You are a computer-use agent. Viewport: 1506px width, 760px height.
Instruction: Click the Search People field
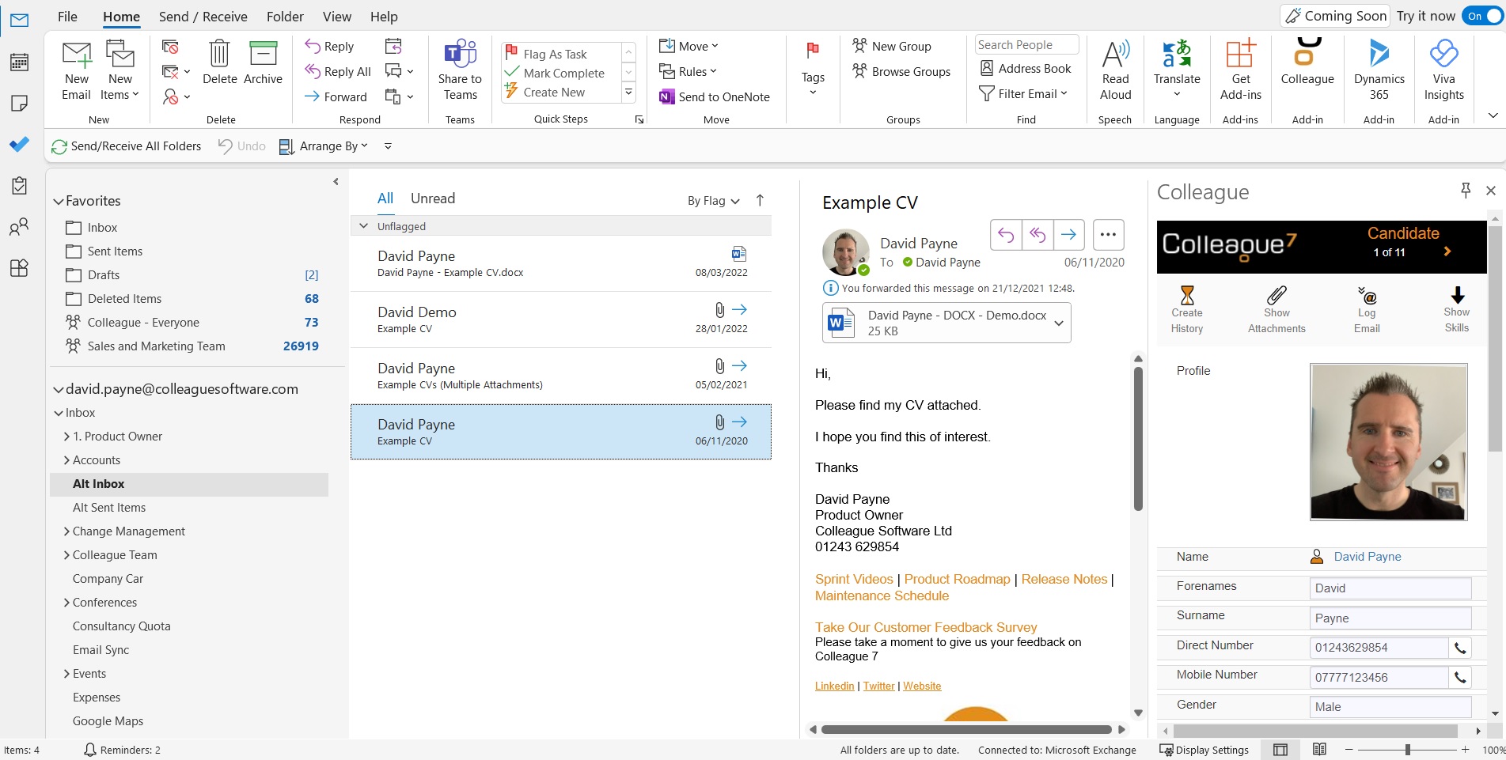[x=1026, y=45]
